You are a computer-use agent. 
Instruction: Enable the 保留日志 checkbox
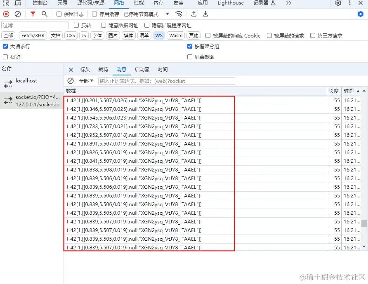59,14
